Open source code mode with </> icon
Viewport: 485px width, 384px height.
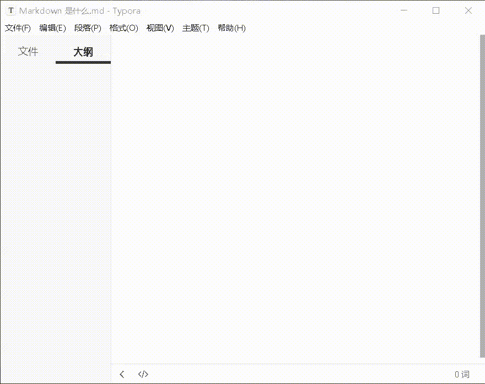[x=143, y=374]
